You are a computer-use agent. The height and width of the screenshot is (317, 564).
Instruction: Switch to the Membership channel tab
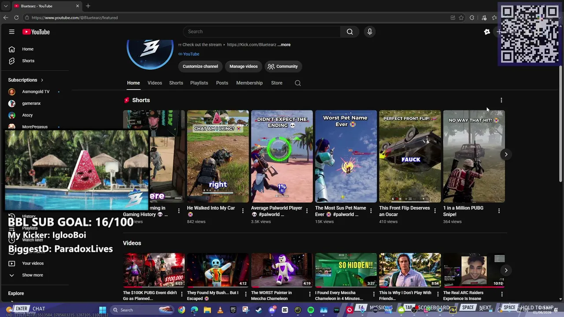click(x=249, y=83)
